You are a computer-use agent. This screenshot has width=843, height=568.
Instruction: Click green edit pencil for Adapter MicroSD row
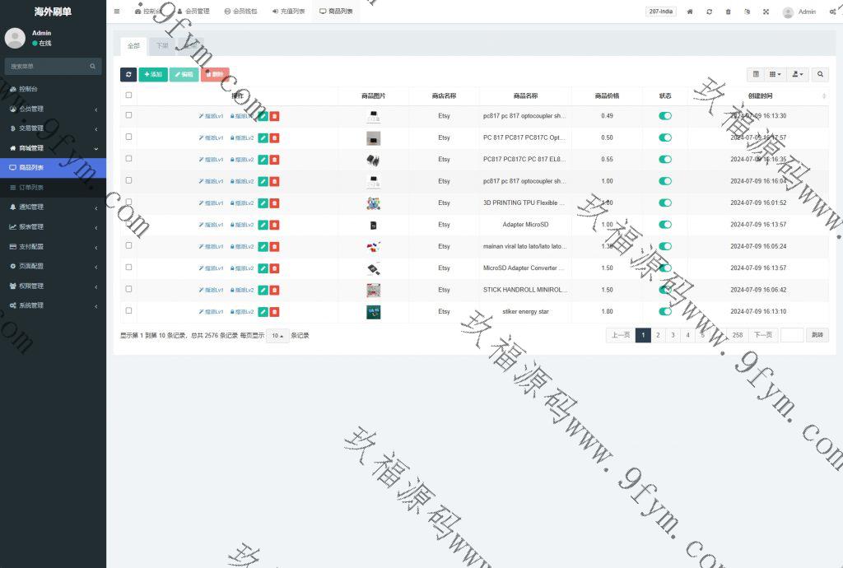[x=263, y=225]
